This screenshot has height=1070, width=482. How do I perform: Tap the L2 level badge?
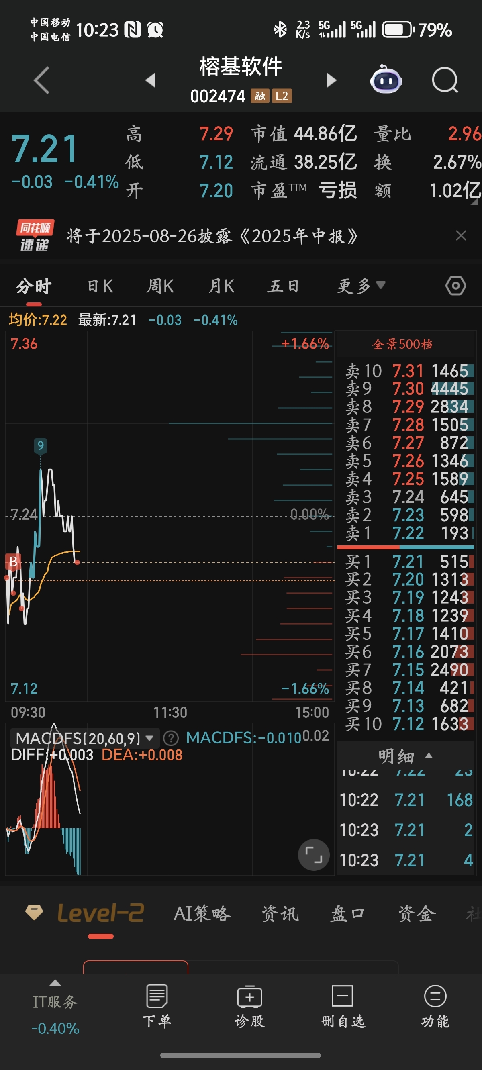(282, 96)
